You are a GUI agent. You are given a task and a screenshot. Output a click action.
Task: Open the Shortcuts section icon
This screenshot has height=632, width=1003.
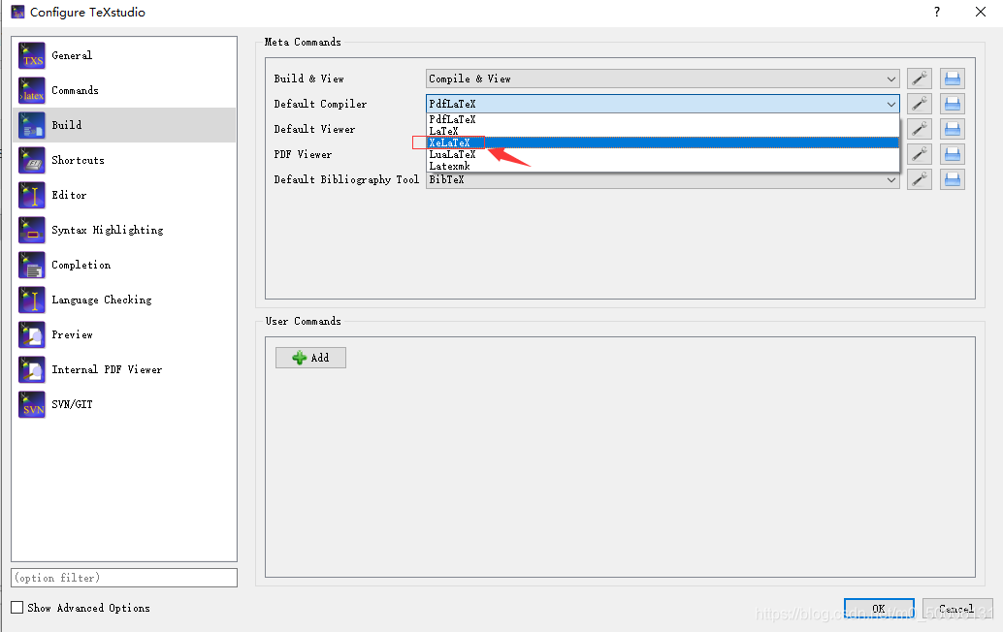click(32, 160)
